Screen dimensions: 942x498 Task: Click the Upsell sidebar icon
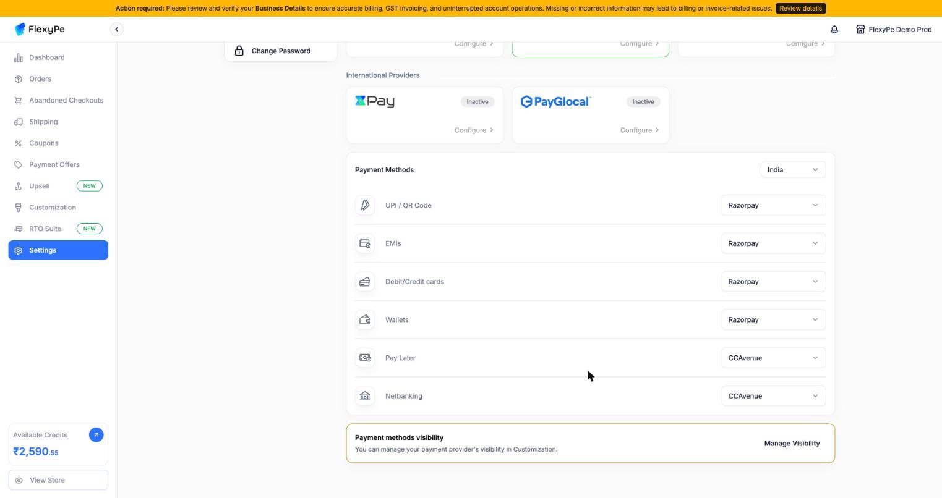(x=19, y=186)
